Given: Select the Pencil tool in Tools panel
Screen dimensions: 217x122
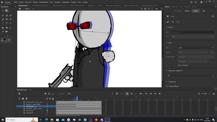Looking at the screenshot, I should (x=3, y=19).
